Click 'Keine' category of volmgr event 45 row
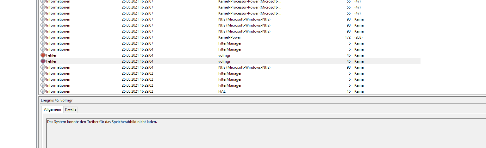 359,61
